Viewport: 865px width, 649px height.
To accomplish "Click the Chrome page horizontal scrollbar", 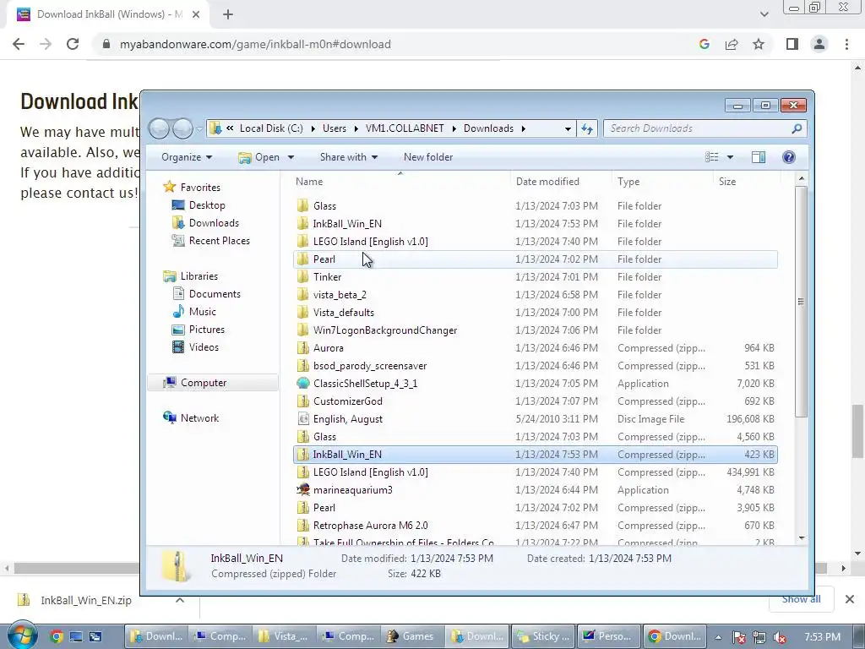I will pyautogui.click(x=419, y=568).
